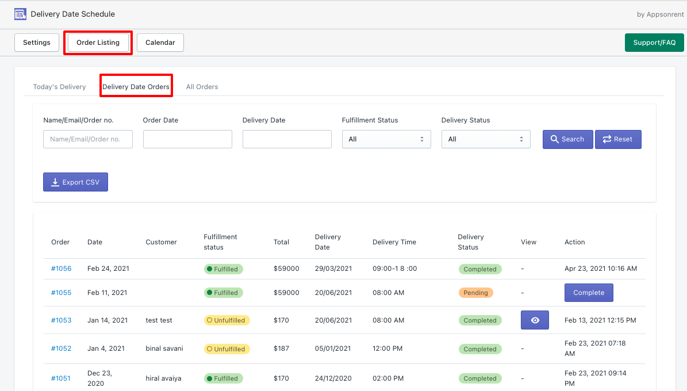The width and height of the screenshot is (687, 391).
Task: Click delivery date 29/03/2021
Action: [333, 269]
